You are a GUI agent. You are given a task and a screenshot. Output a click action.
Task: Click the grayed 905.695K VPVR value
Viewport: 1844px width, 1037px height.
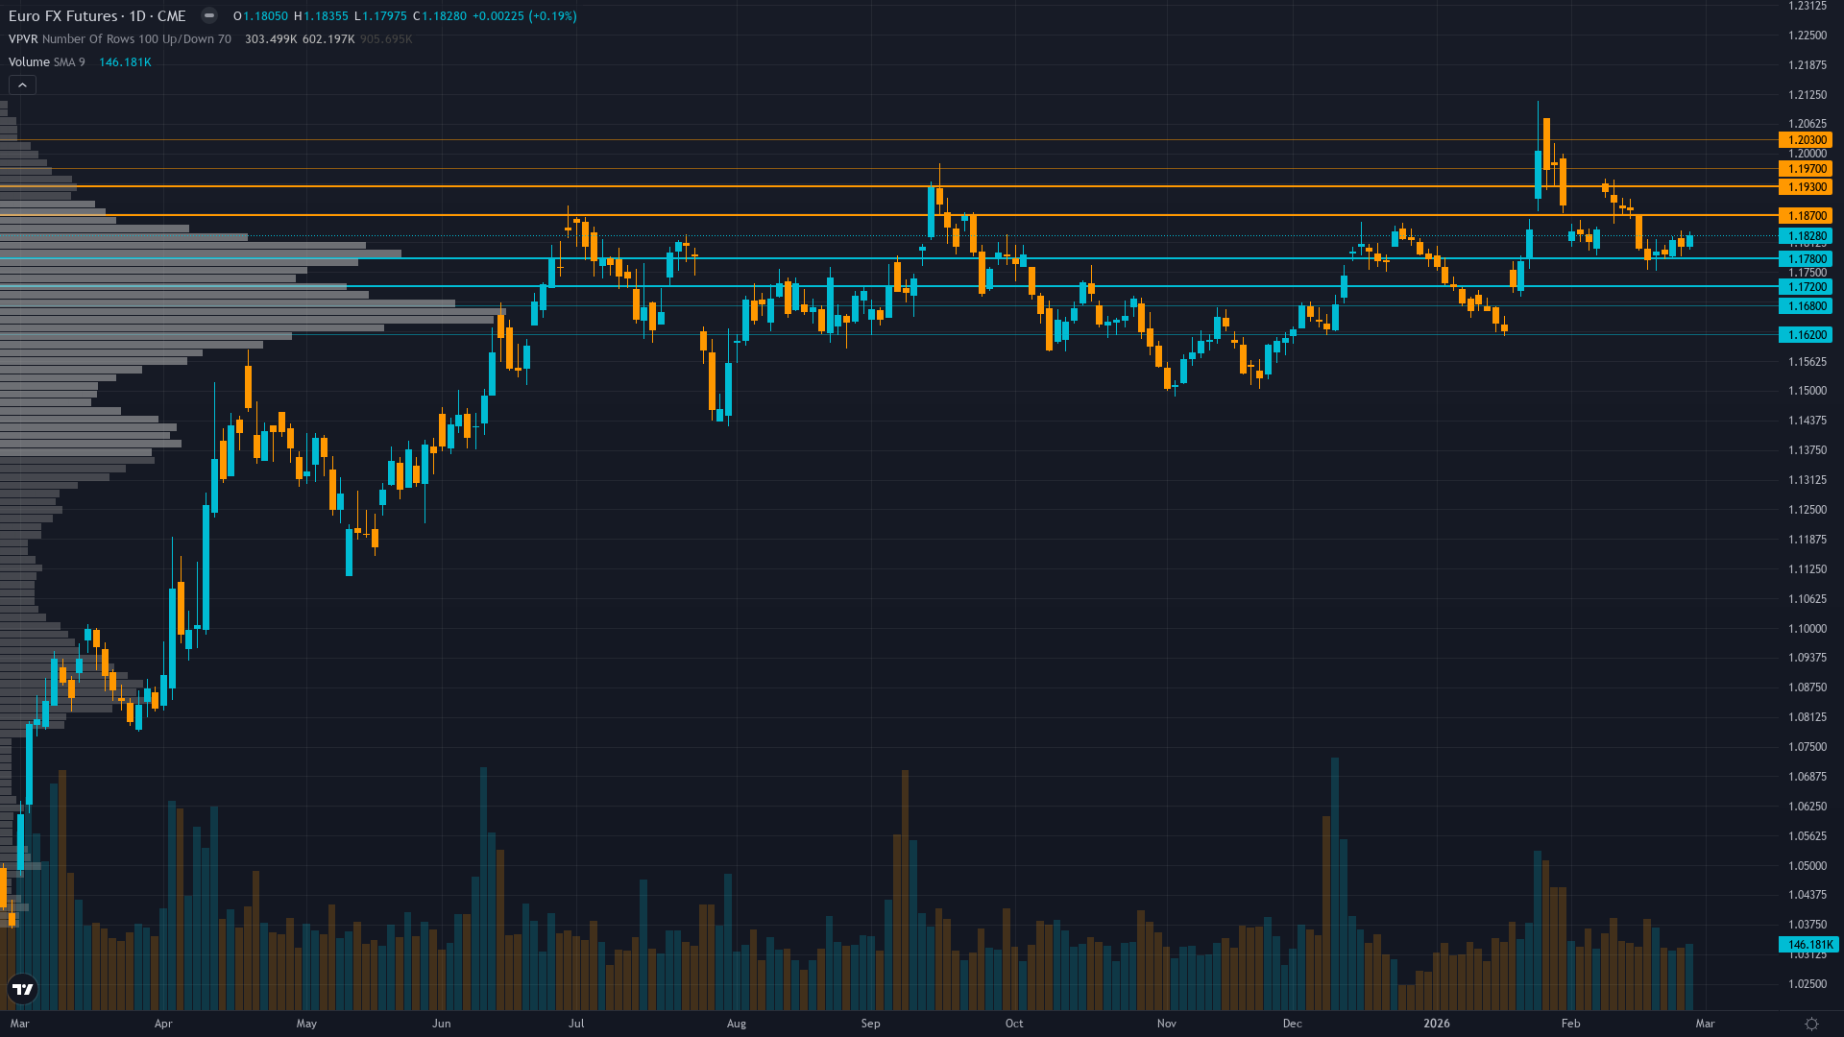pos(385,39)
